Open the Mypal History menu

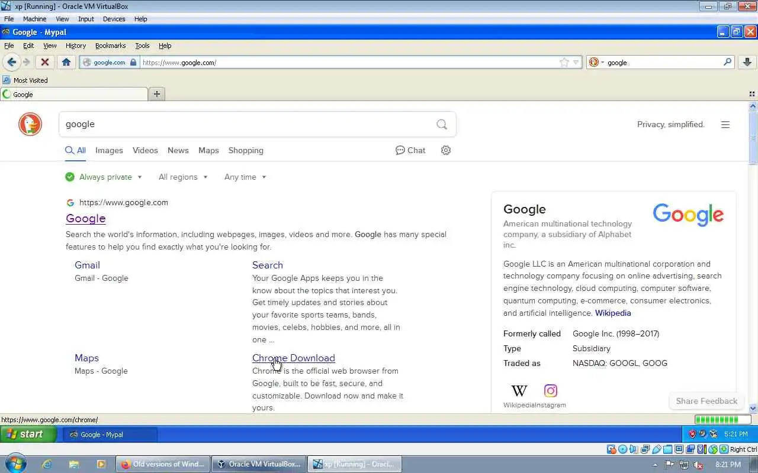pyautogui.click(x=76, y=46)
